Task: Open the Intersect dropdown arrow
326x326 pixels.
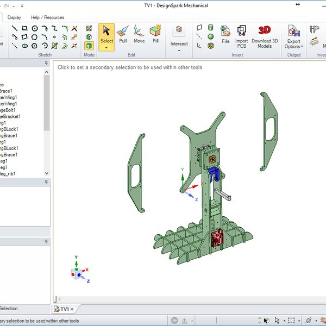Action: click(179, 51)
